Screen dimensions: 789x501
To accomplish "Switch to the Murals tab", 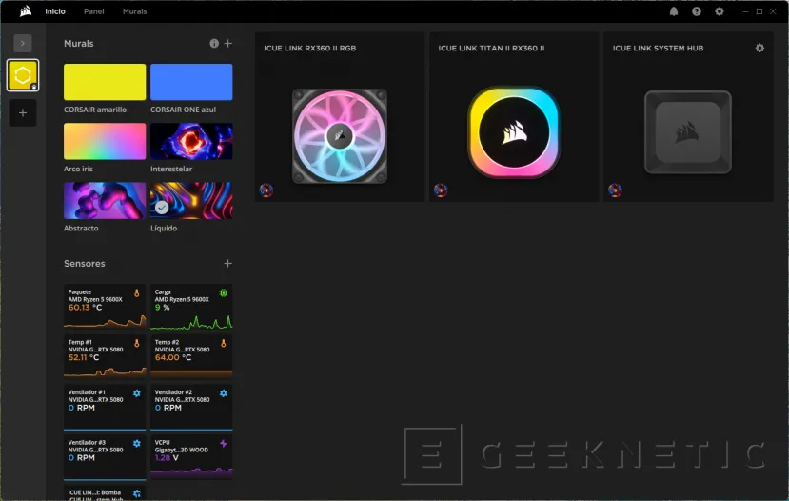I will [x=135, y=11].
